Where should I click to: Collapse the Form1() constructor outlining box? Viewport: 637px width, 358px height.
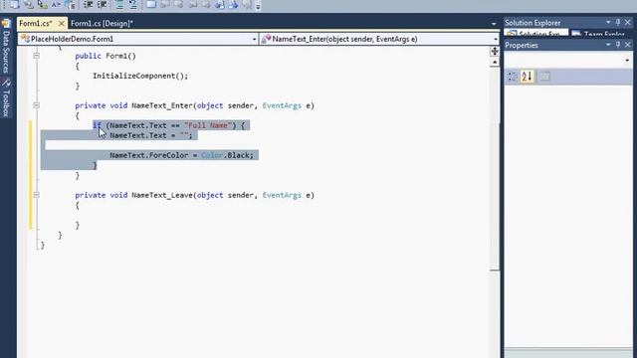[x=36, y=56]
